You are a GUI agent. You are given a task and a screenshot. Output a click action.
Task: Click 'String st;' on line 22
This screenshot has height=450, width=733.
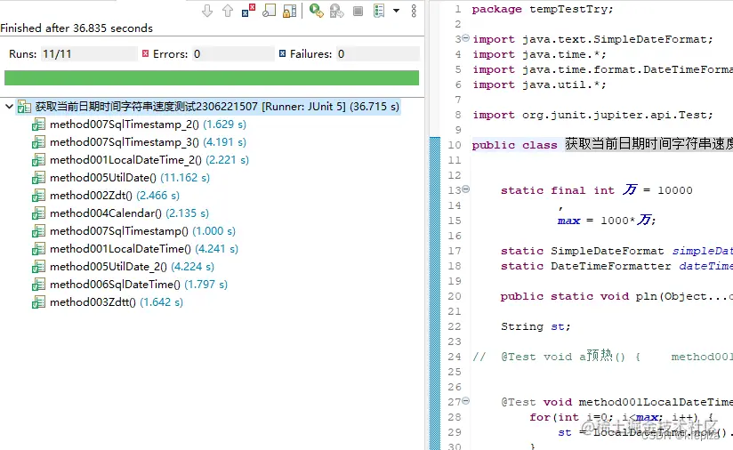click(x=536, y=326)
